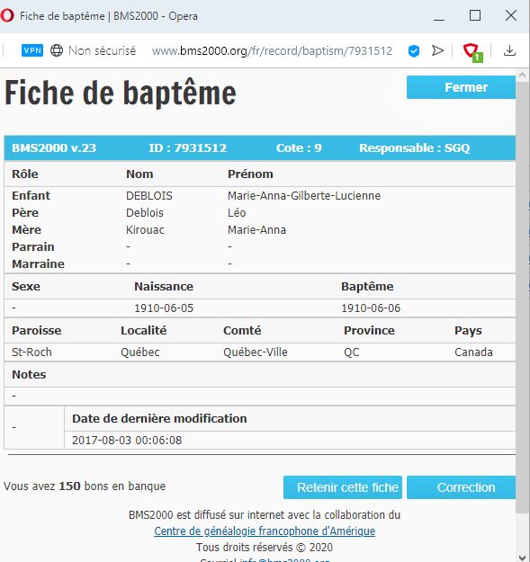Screen dimensions: 530x562
Task: Click the Non sécurisé security label
Action: (103, 50)
